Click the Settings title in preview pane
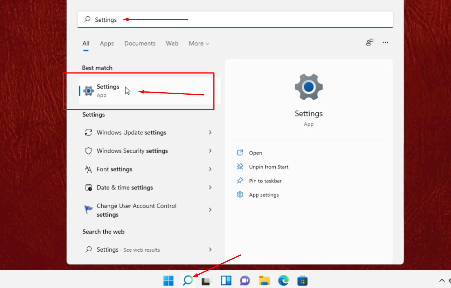451x288 pixels. (x=309, y=114)
